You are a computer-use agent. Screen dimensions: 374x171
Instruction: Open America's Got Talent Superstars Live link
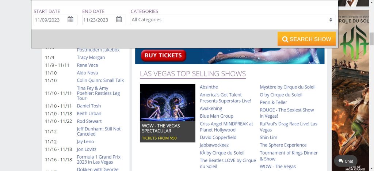[225, 98]
